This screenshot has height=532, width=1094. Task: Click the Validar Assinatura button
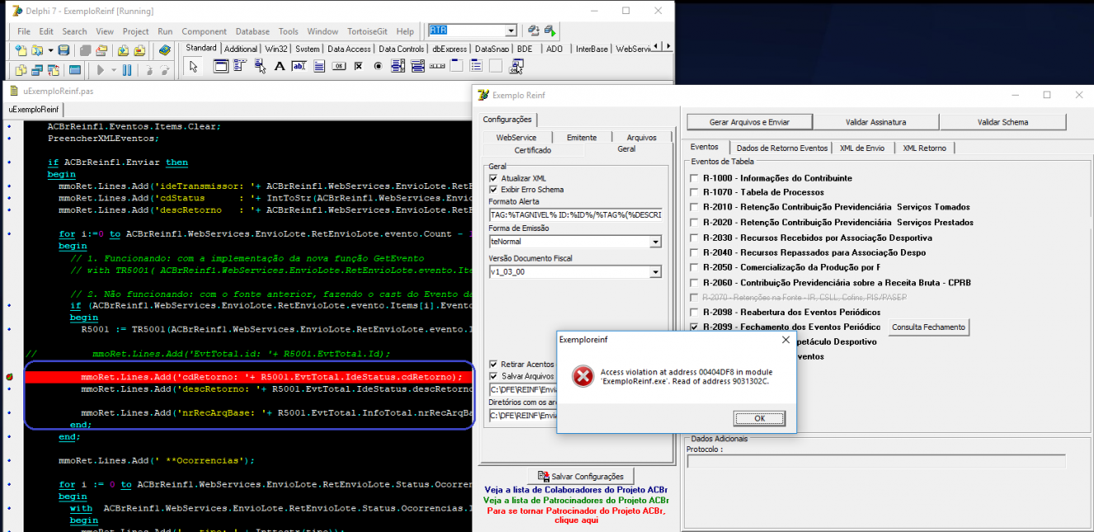click(x=875, y=122)
